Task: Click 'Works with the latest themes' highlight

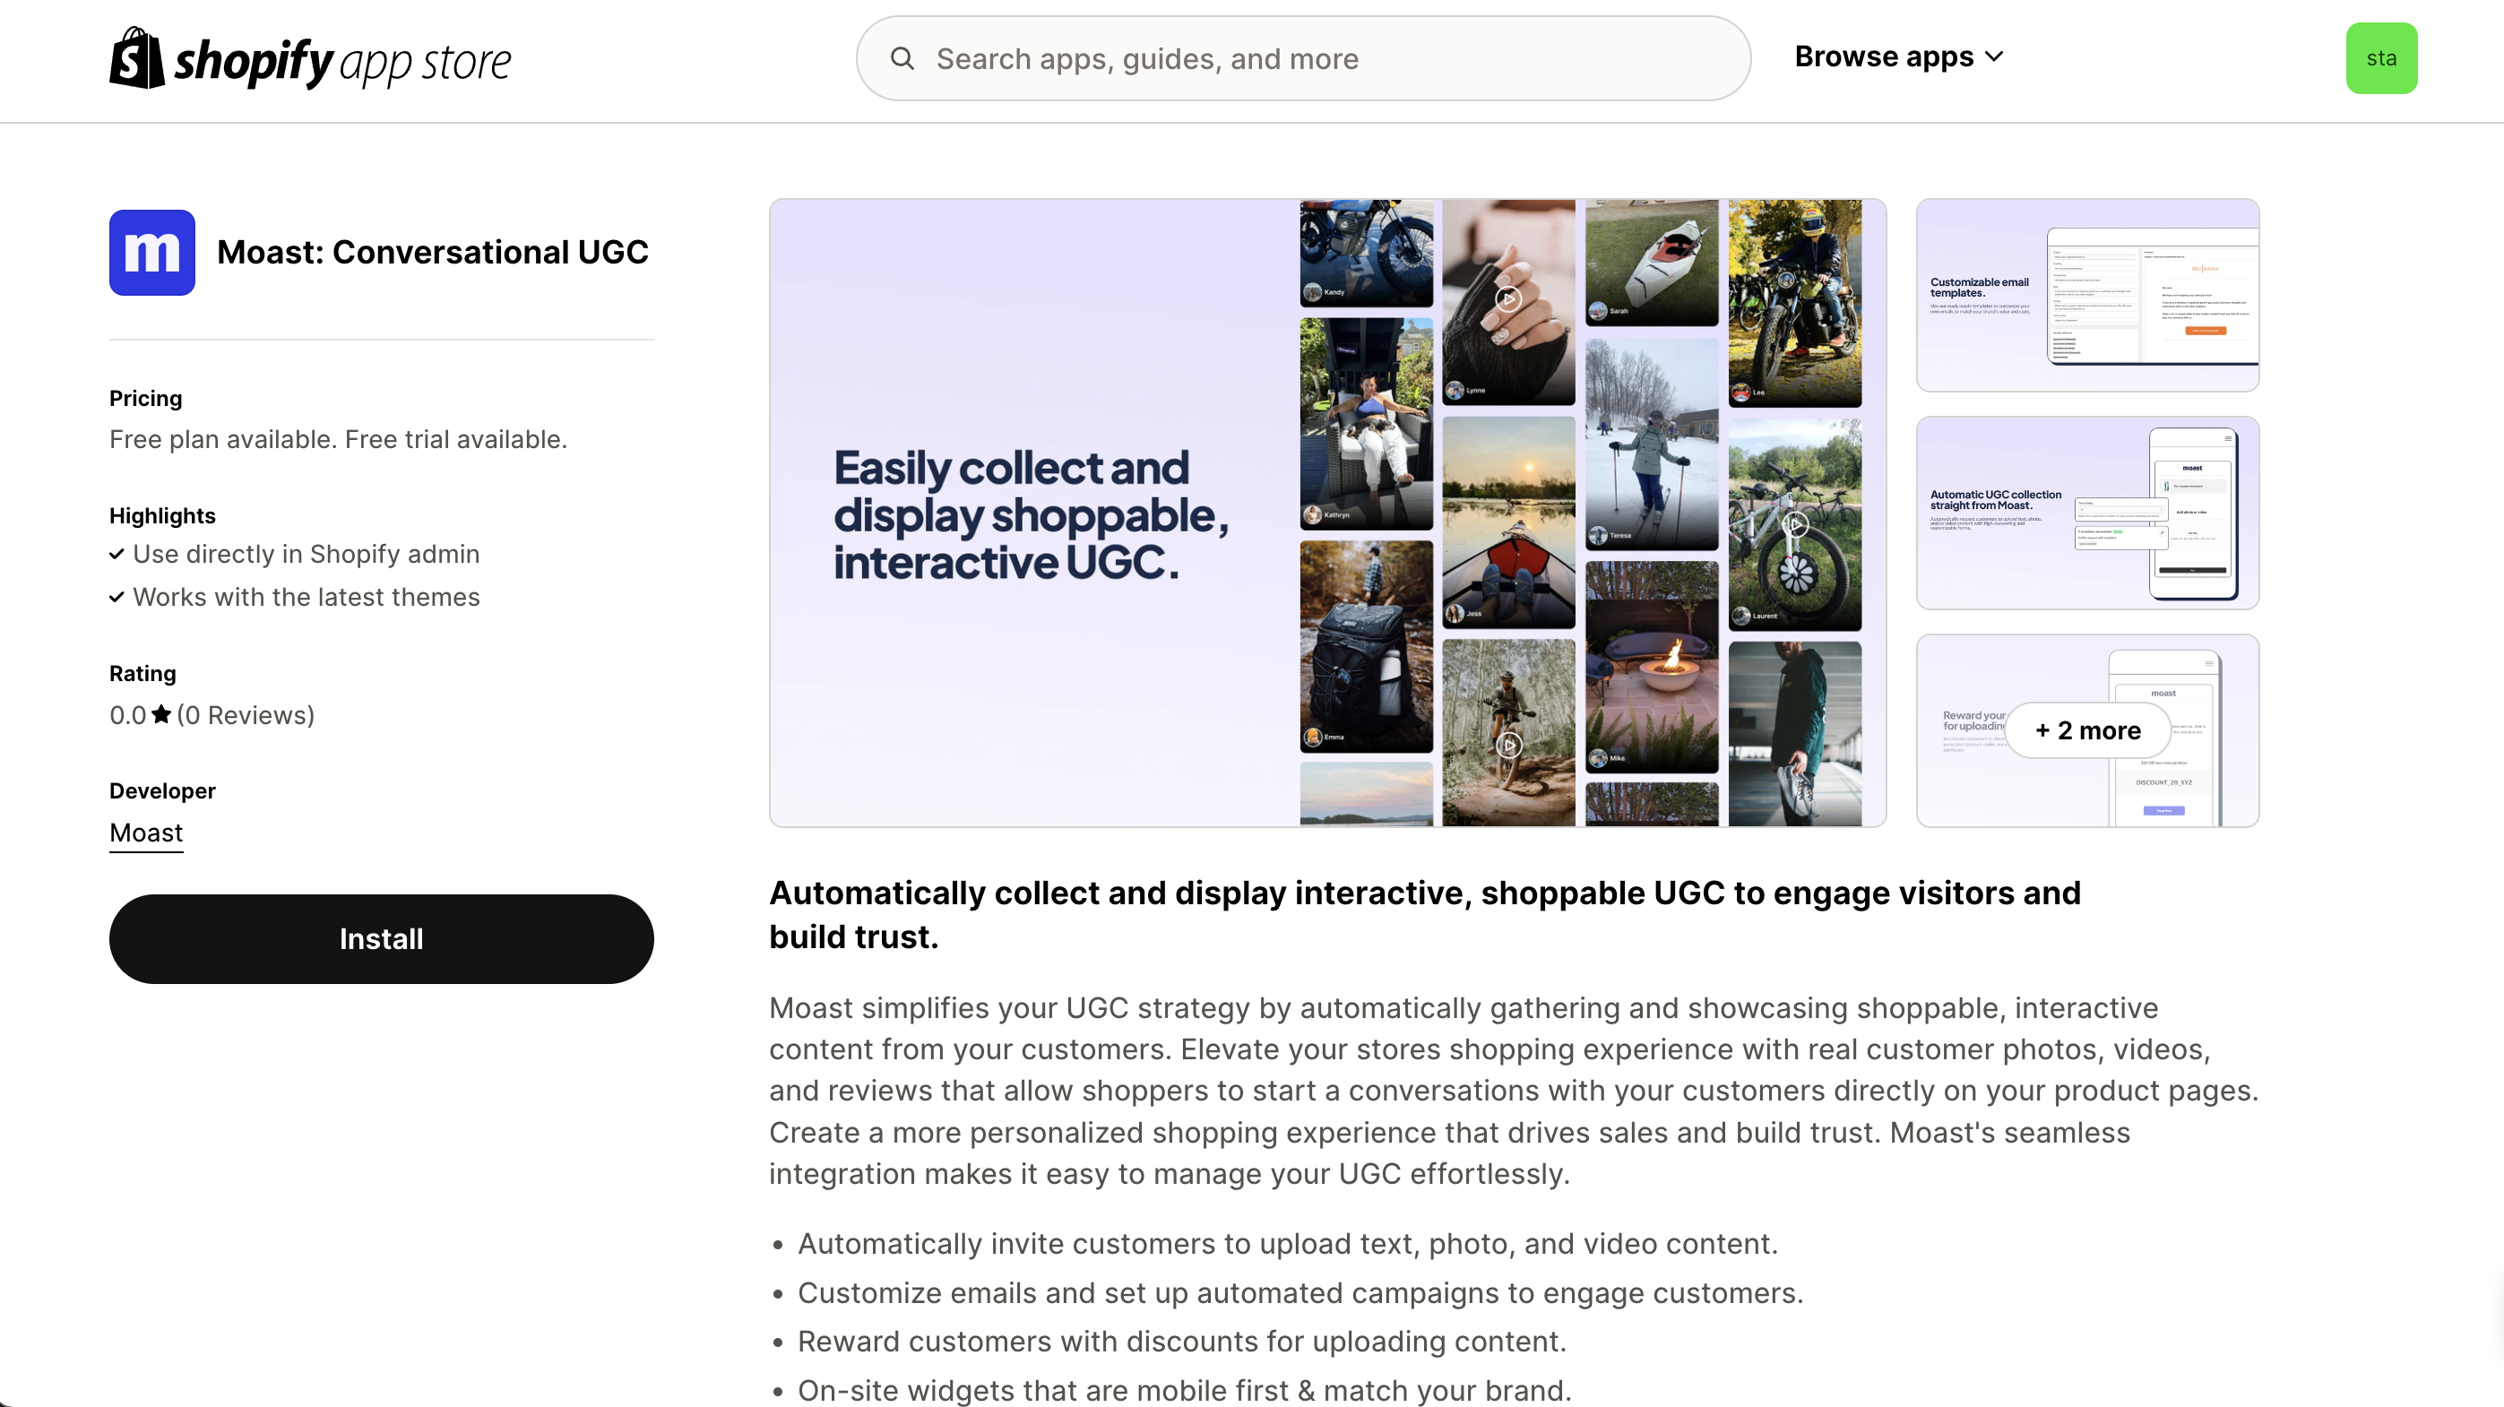Action: pyautogui.click(x=307, y=597)
